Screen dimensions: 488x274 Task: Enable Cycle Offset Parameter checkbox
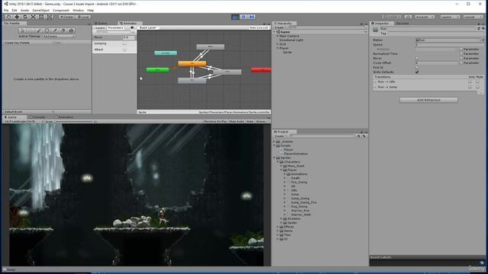(x=461, y=62)
